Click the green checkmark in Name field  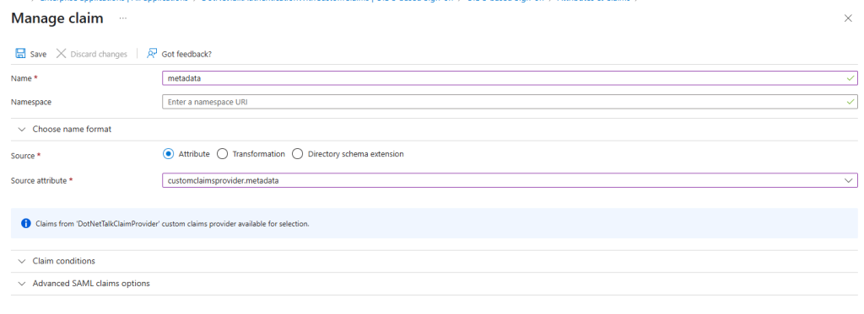[850, 78]
